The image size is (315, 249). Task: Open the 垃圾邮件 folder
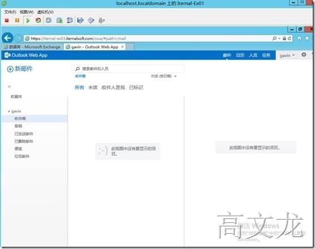[x=22, y=156]
